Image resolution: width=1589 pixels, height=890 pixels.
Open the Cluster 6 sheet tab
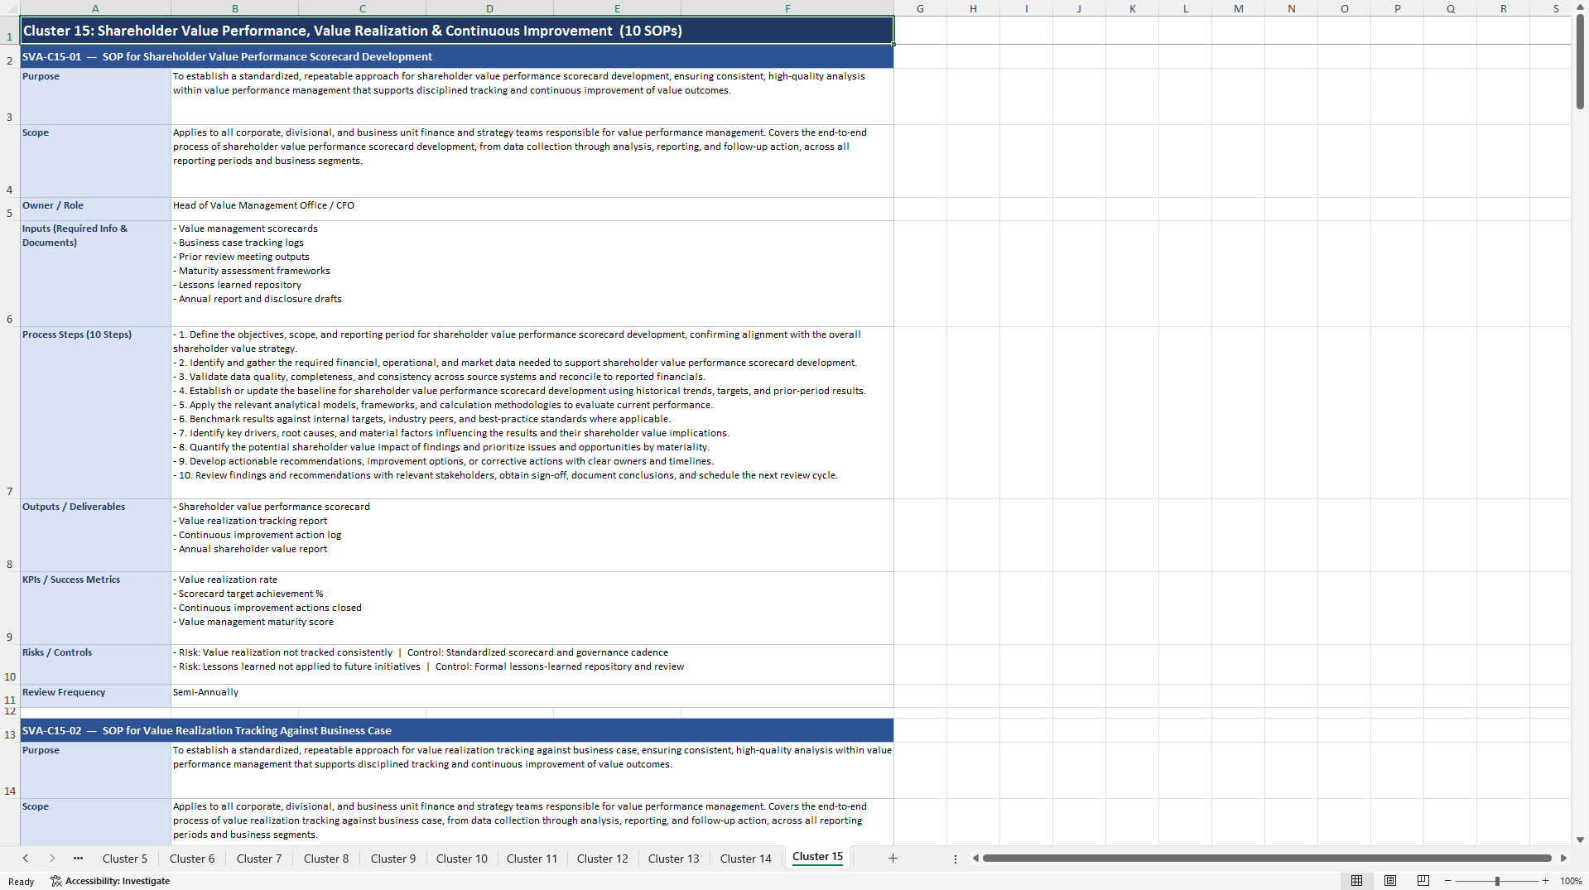pyautogui.click(x=192, y=859)
